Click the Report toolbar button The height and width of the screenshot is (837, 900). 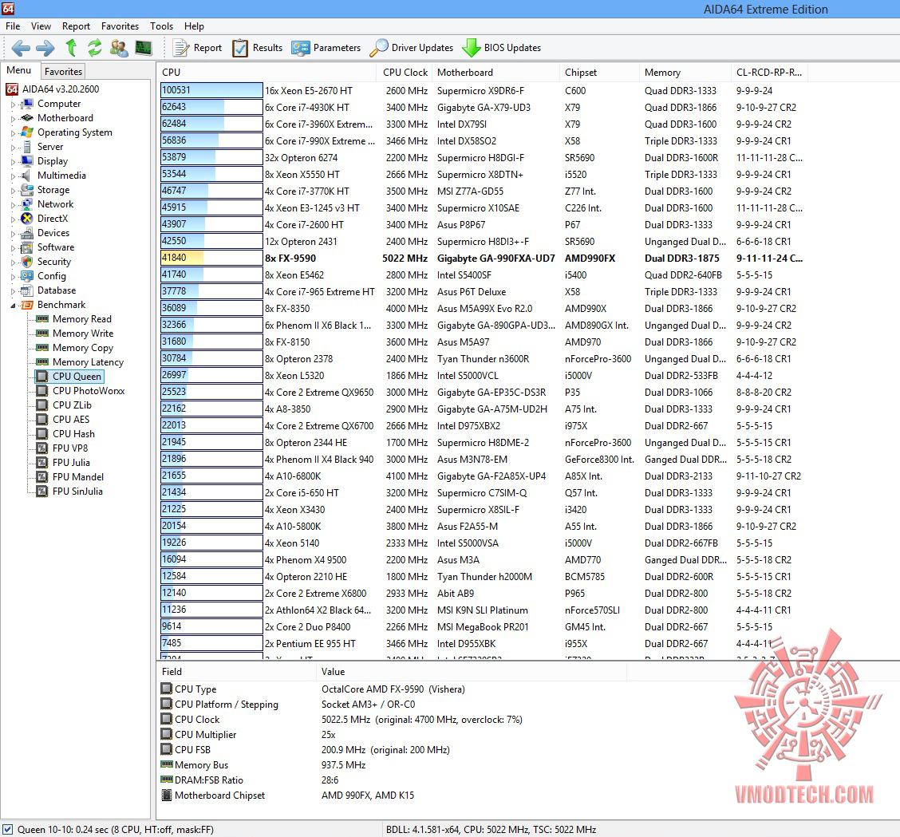click(197, 48)
